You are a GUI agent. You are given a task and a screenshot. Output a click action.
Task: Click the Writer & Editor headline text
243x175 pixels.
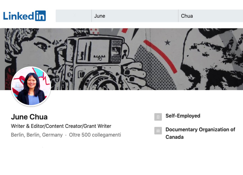pos(61,126)
